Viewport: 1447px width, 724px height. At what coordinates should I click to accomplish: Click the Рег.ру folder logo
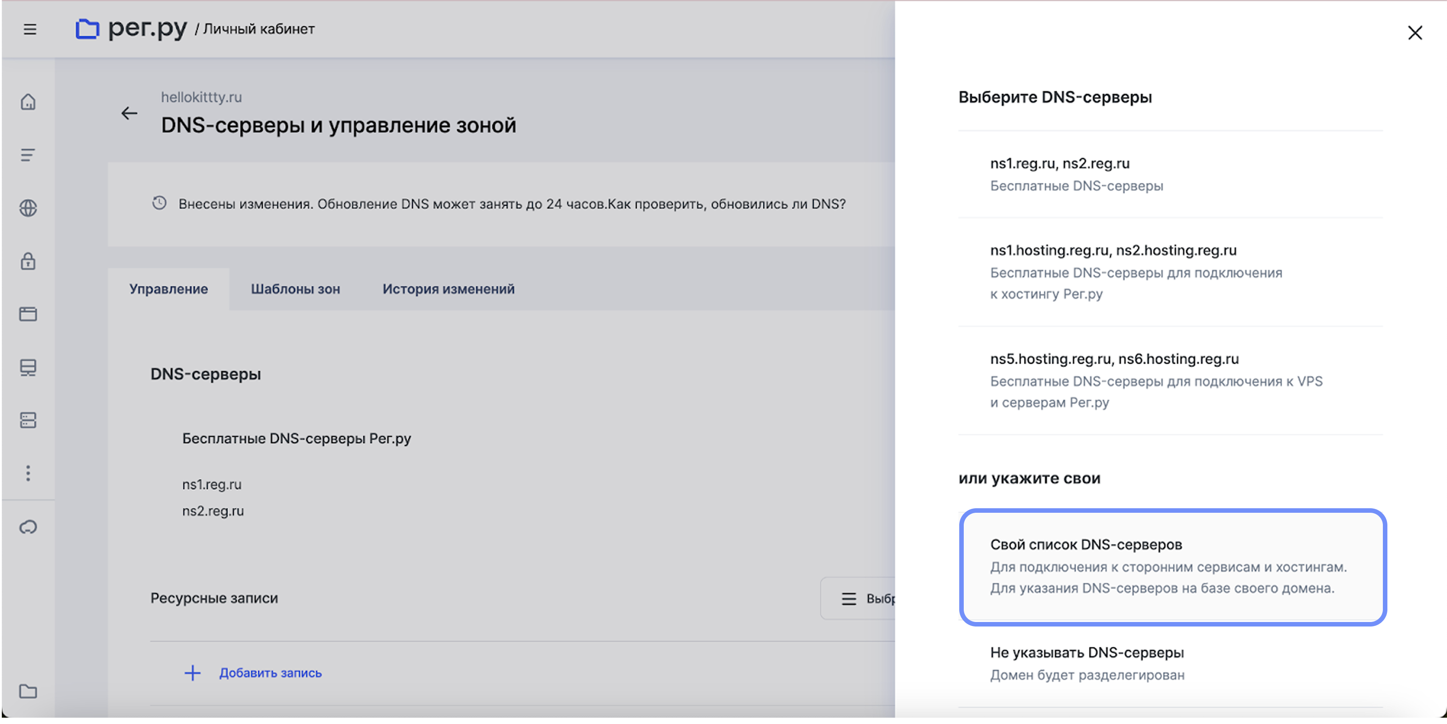87,28
